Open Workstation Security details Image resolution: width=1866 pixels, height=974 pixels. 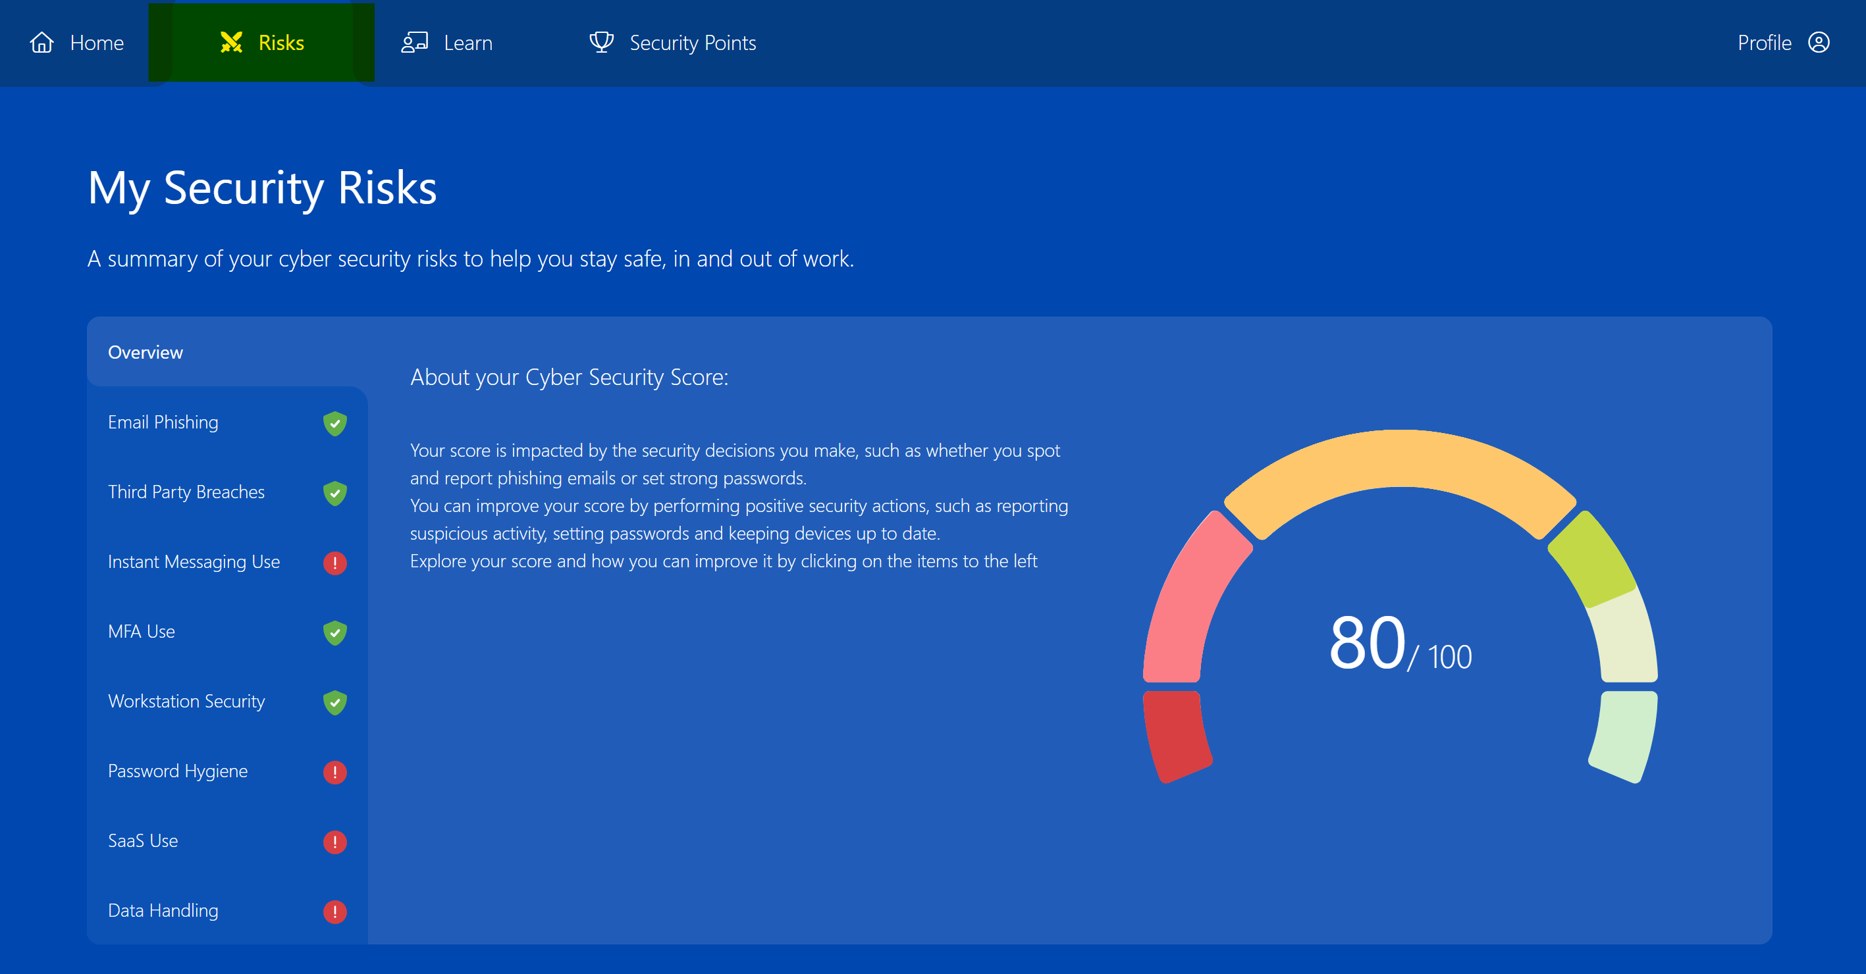click(227, 701)
